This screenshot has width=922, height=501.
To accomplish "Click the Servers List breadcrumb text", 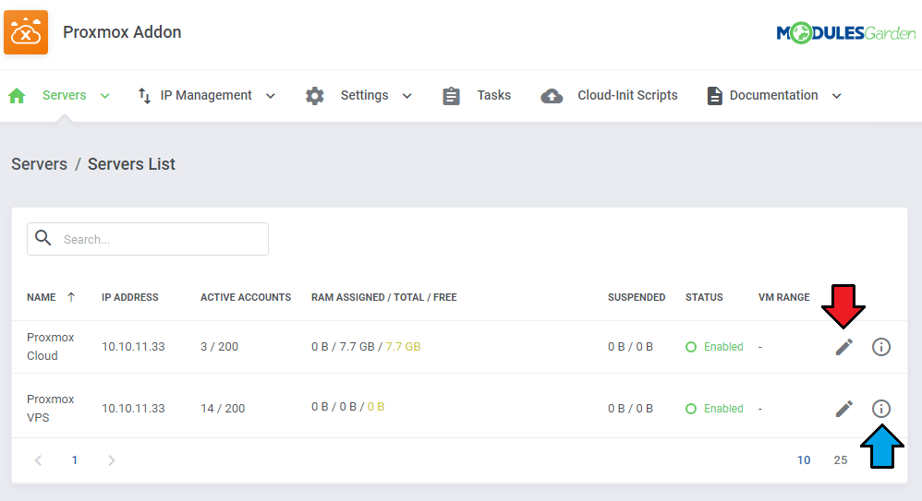I will 131,164.
